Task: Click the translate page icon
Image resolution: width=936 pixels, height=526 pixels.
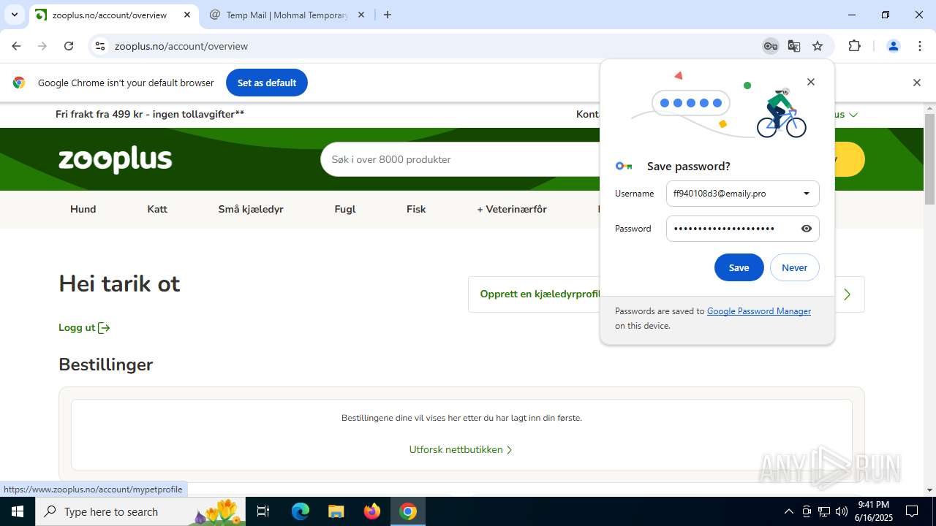Action: [x=794, y=46]
